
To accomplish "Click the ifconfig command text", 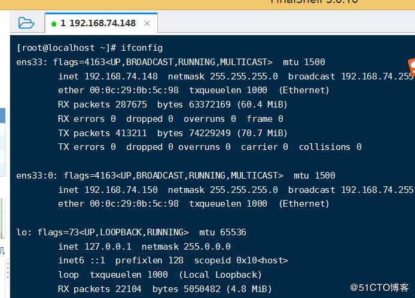I will (142, 48).
